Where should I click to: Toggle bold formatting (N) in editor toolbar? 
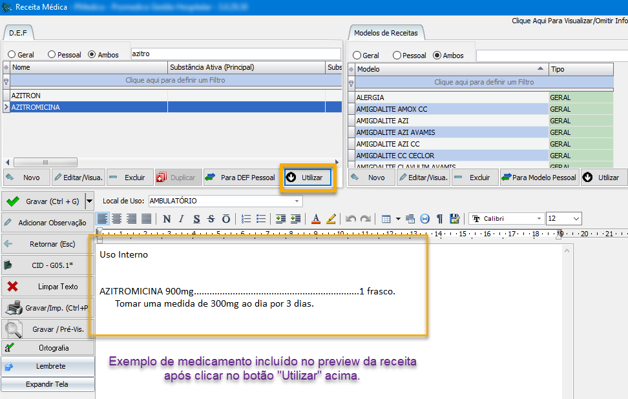pyautogui.click(x=167, y=219)
